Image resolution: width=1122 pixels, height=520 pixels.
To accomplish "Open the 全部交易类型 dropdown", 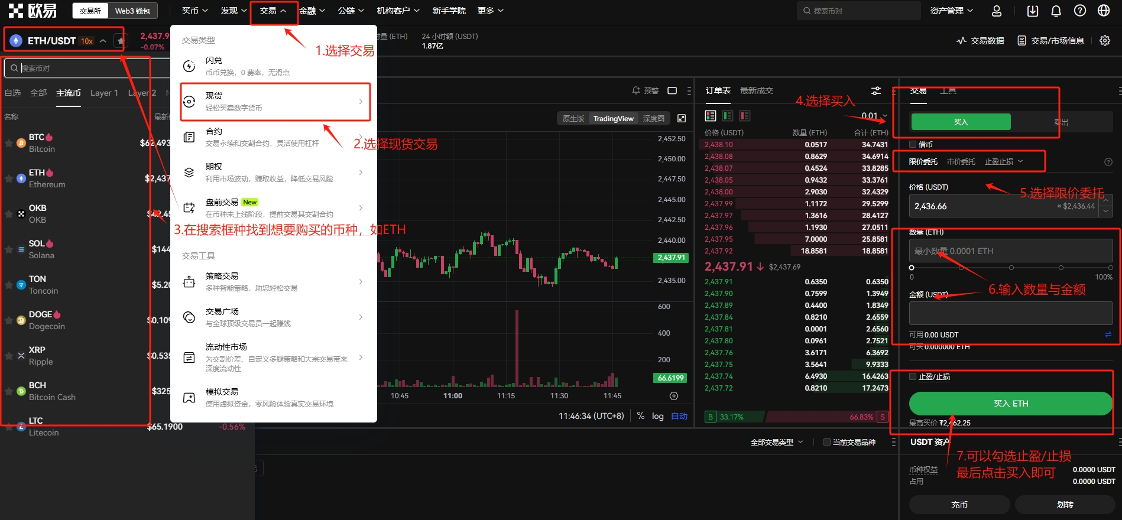I will (776, 442).
